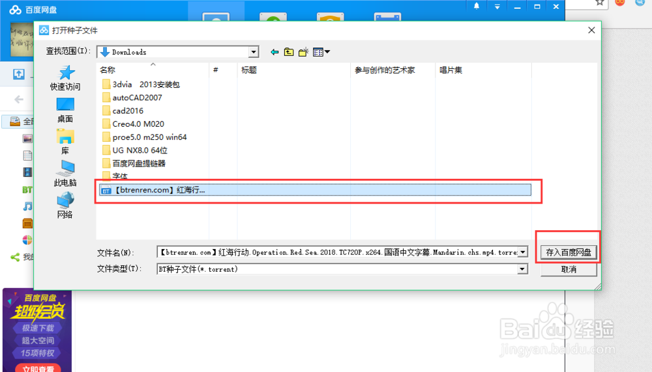The height and width of the screenshot is (372, 652).
Task: Expand the Downloads location dropdown
Action: coord(253,52)
